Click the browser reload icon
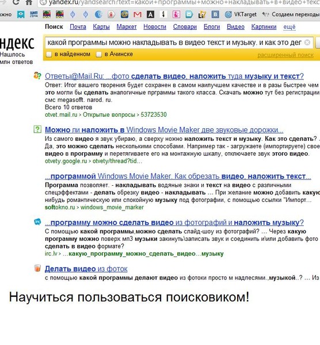The image size is (320, 345). coord(16,2)
